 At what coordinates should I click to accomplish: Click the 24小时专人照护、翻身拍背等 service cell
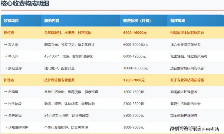click(65, 115)
